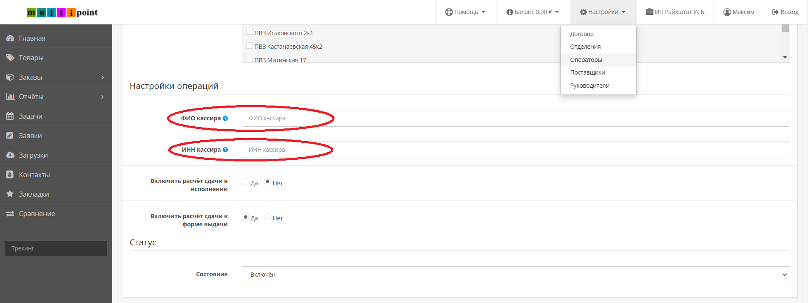Open Максим user profile
The image size is (808, 303).
click(739, 12)
